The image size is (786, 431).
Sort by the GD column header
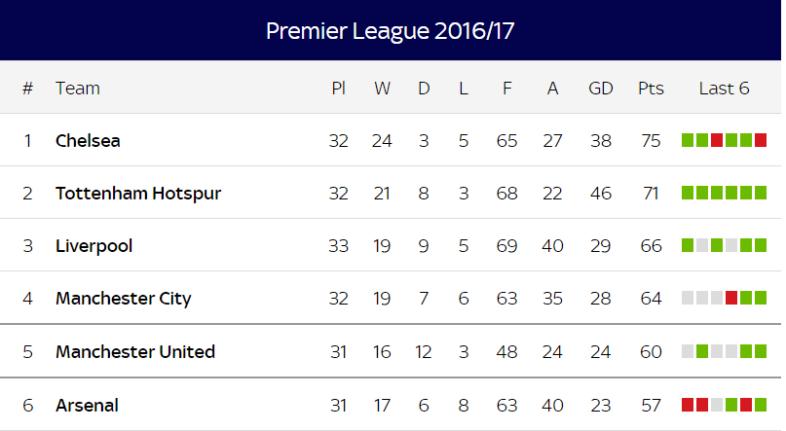601,89
